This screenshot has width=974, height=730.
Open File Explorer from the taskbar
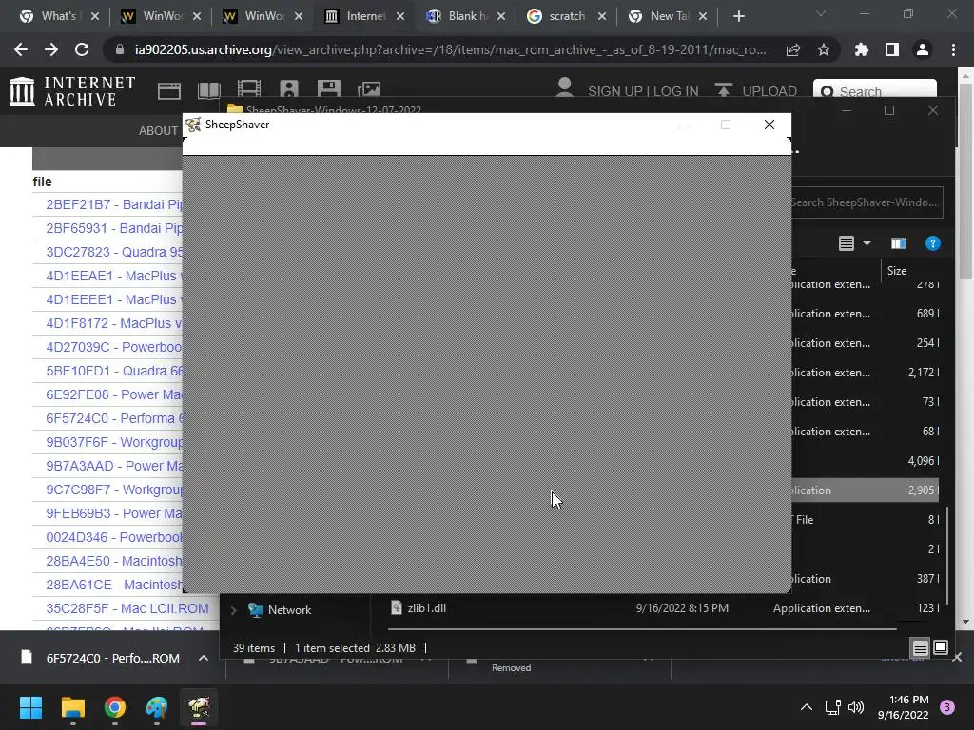coord(72,707)
